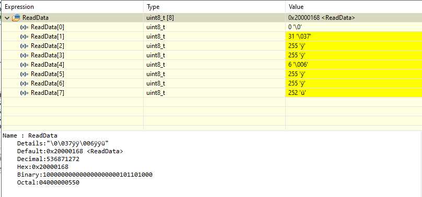
Task: Select the ReadData[0] variable icon
Action: 25,27
